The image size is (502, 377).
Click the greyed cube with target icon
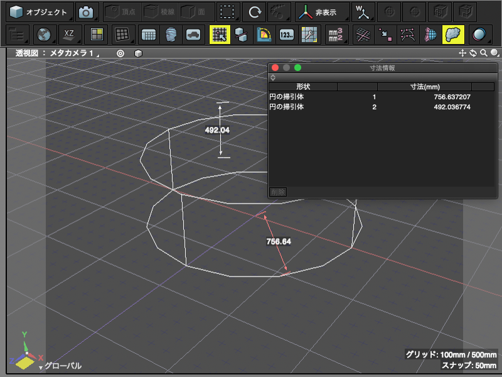point(440,12)
